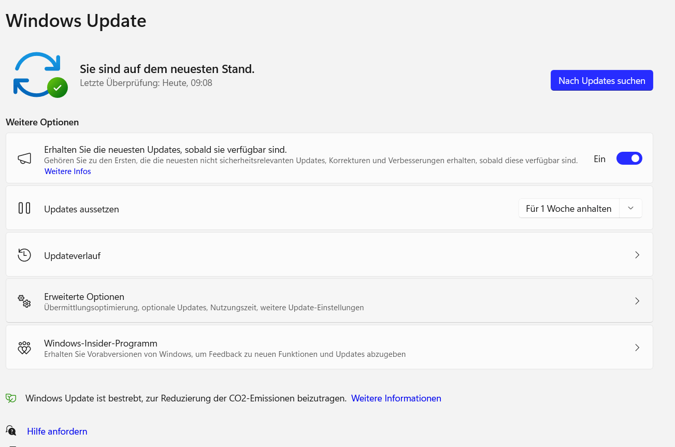Click the Letzte Überprüfung: Heute, 09:08 text
This screenshot has width=675, height=447.
pyautogui.click(x=146, y=83)
